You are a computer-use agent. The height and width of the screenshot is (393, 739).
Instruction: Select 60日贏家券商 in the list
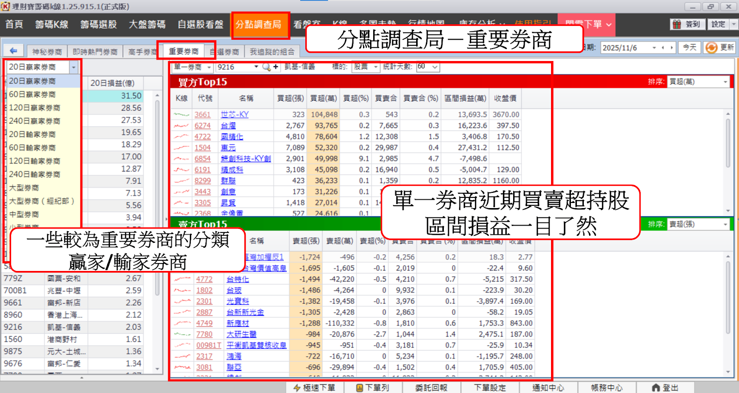pyautogui.click(x=44, y=94)
